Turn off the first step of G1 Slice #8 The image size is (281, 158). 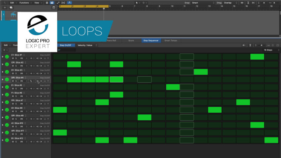pyautogui.click(x=60, y=110)
